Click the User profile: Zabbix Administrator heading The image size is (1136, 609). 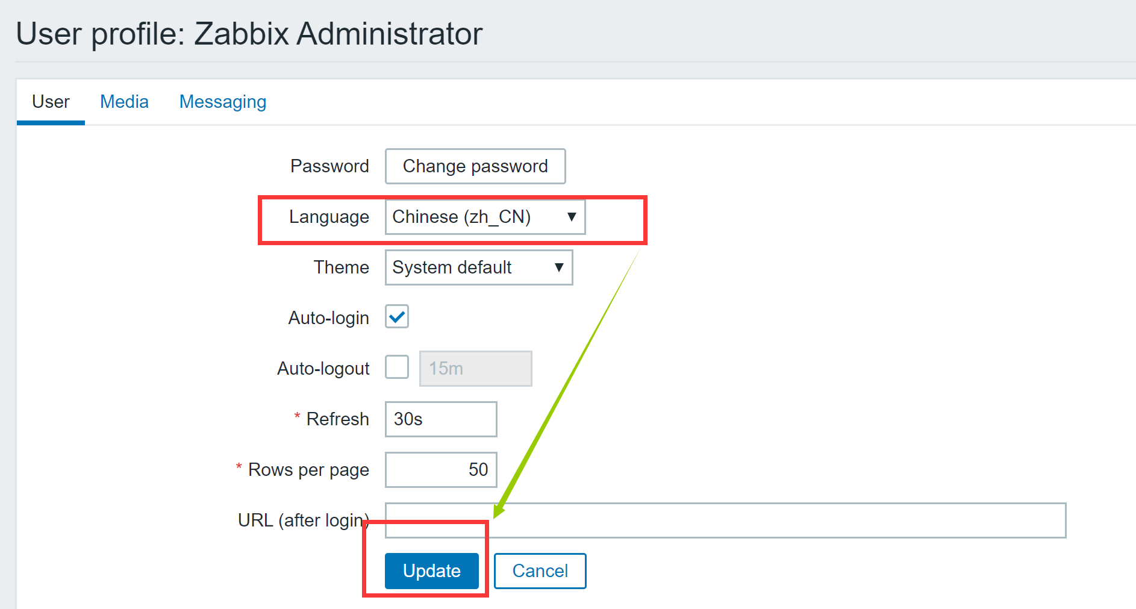[x=249, y=34]
